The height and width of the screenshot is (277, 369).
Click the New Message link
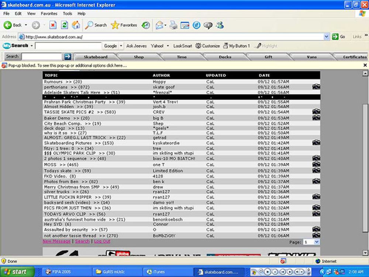56,241
